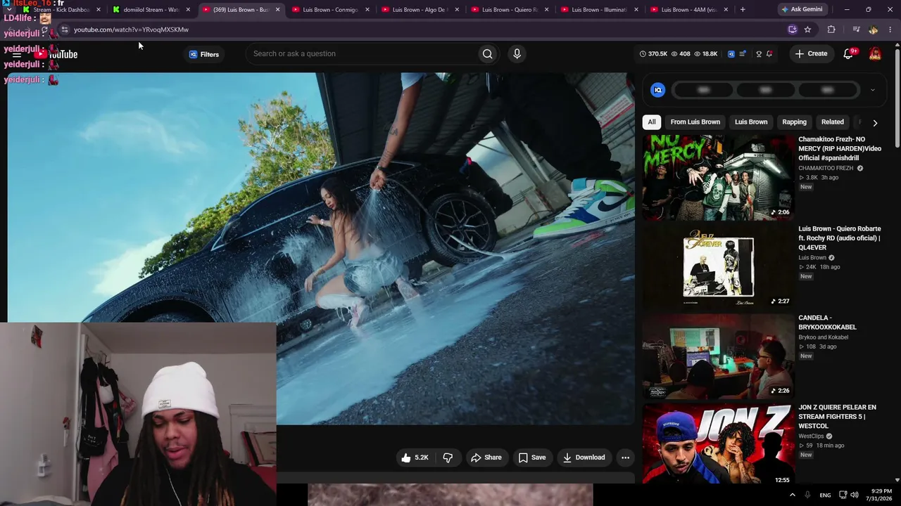The height and width of the screenshot is (506, 901).
Task: Click the Download button under the video
Action: point(584,458)
